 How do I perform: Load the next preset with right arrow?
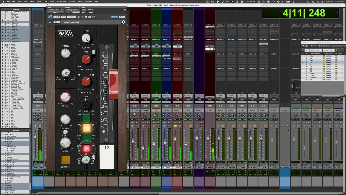[58, 22]
